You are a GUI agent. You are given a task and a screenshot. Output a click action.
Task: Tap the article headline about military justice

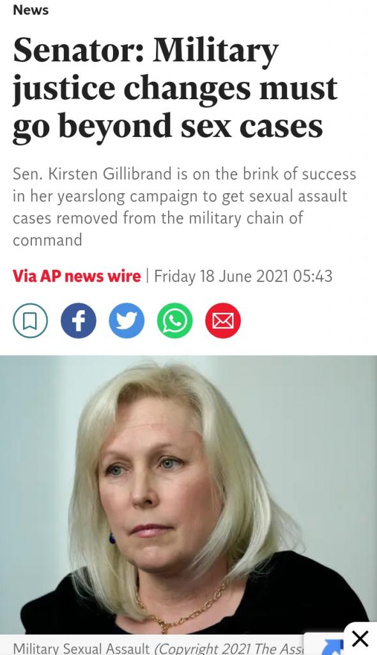point(175,88)
